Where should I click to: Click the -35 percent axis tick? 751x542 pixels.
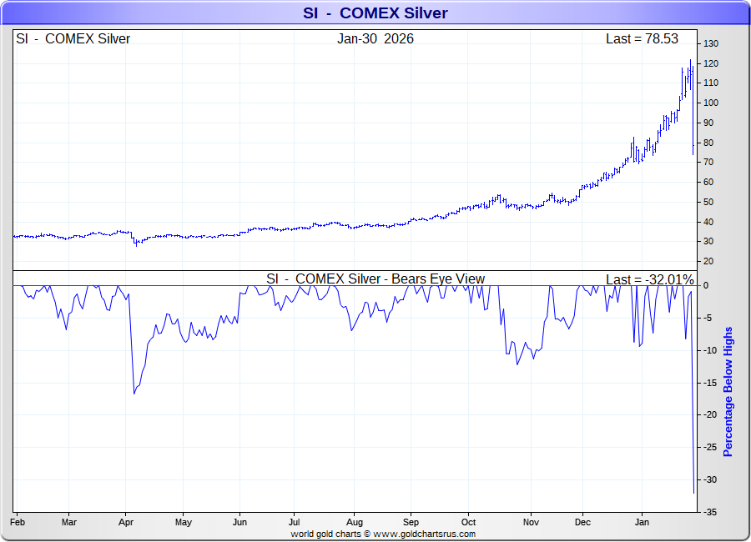(709, 512)
